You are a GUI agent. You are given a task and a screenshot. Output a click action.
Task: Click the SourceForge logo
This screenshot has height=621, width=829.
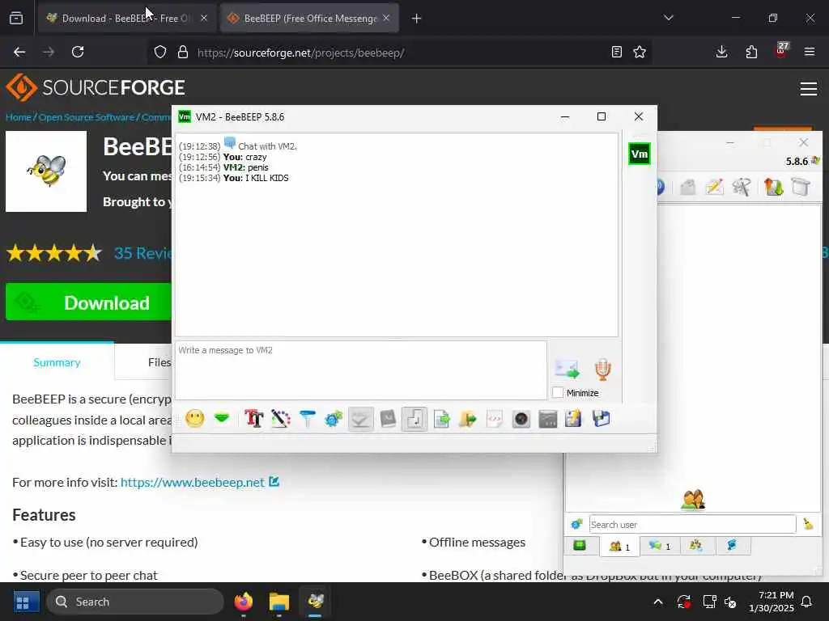[96, 87]
